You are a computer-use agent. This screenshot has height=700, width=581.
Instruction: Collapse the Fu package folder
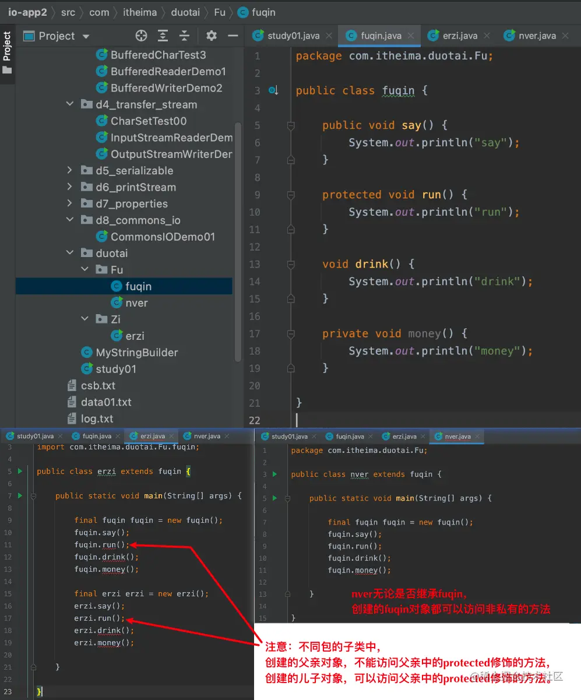[84, 270]
